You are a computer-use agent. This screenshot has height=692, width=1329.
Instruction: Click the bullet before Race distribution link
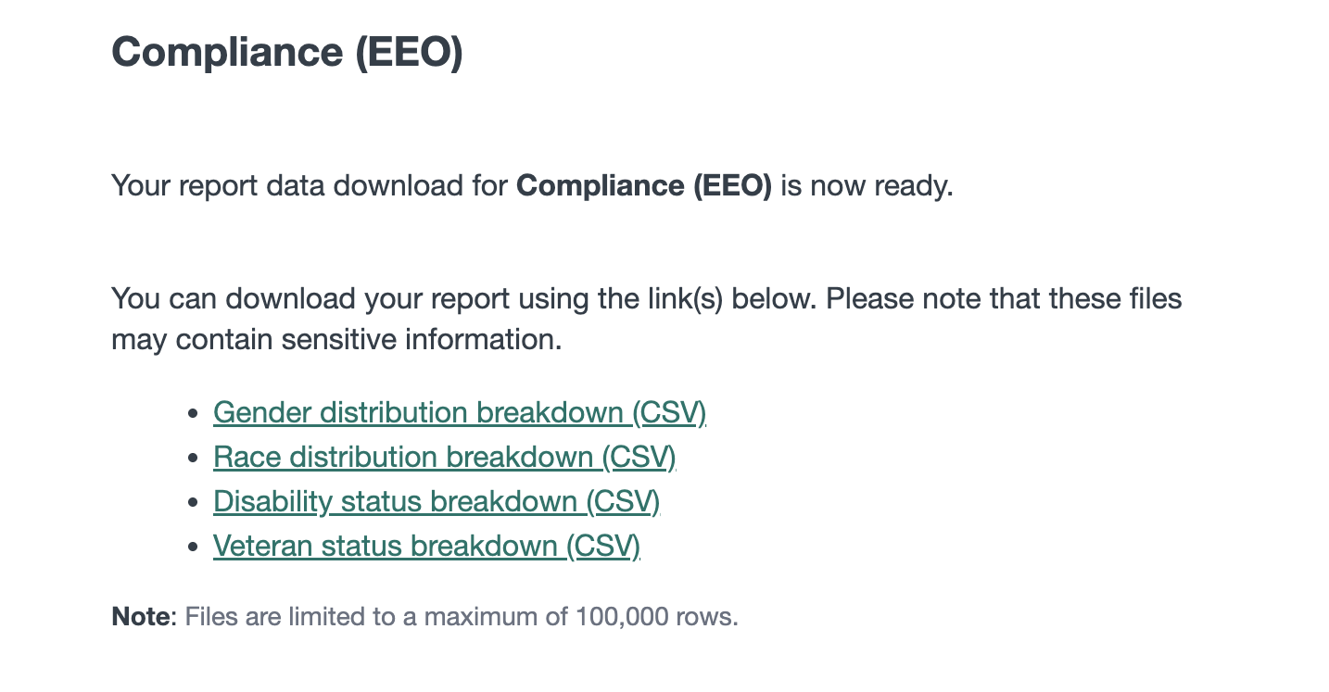[x=193, y=458]
